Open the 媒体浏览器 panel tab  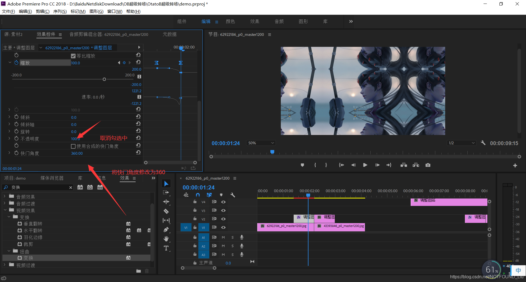[x=52, y=178]
